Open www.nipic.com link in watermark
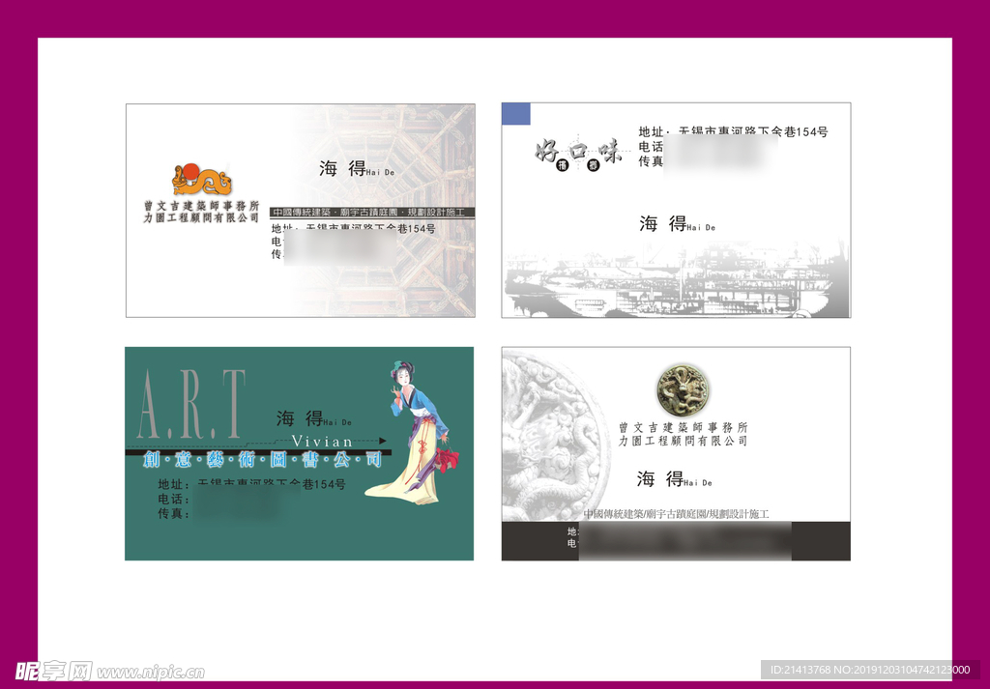Viewport: 990px width, 689px height. click(x=151, y=672)
